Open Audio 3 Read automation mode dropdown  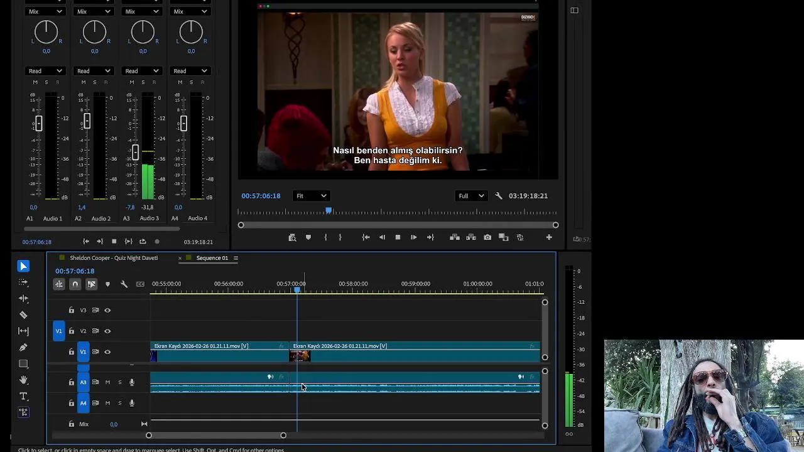(142, 71)
